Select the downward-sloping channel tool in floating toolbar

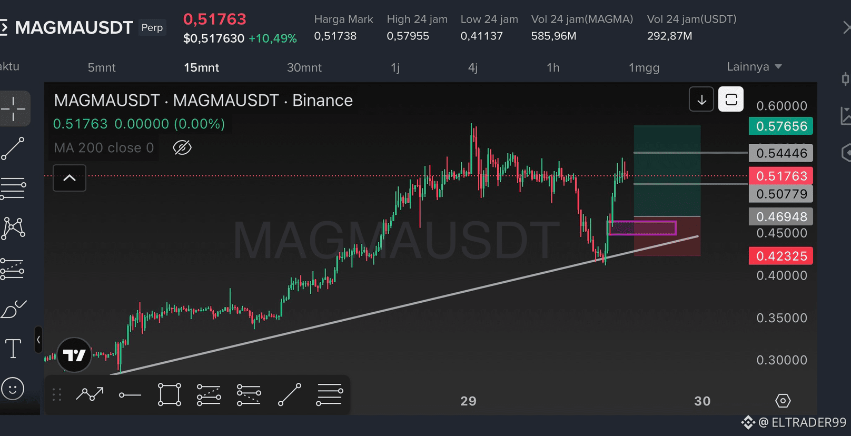(x=249, y=394)
